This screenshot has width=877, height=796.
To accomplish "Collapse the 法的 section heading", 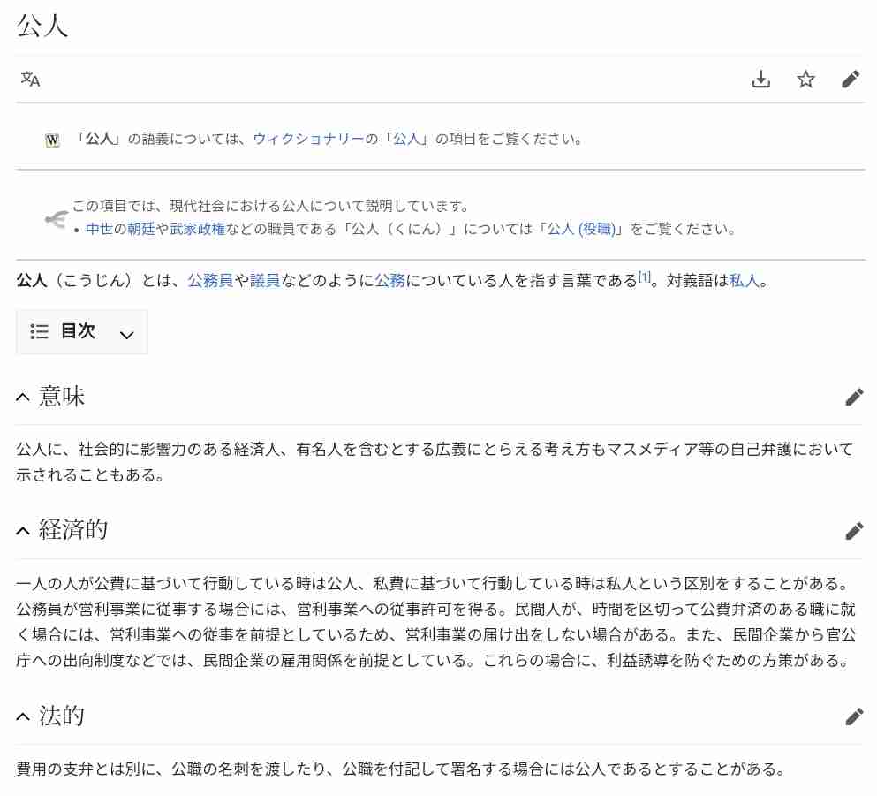I will tap(50, 716).
